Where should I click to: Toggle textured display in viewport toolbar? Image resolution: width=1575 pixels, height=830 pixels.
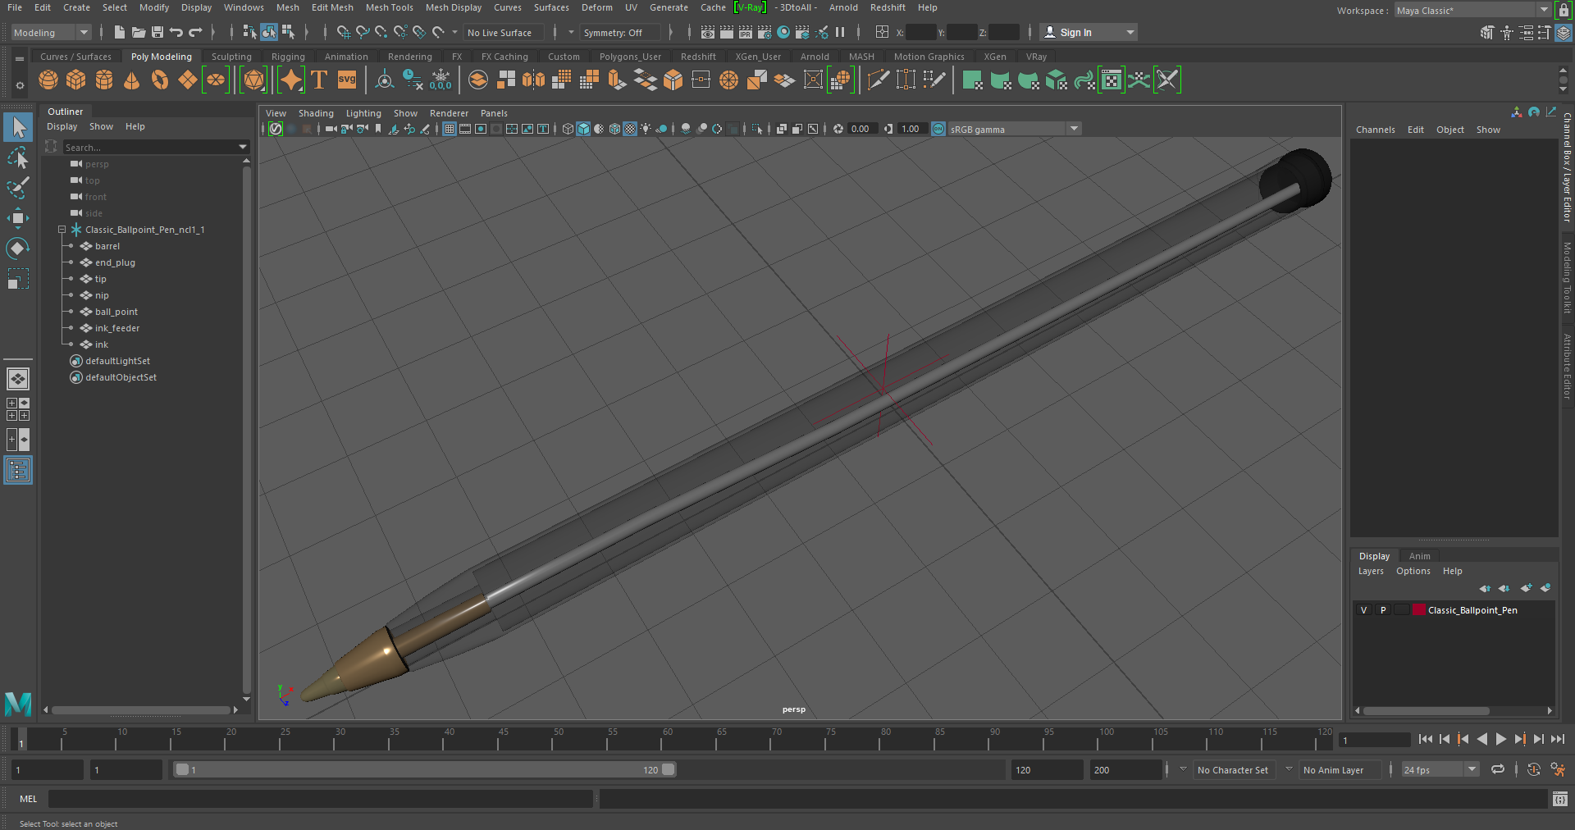(630, 129)
